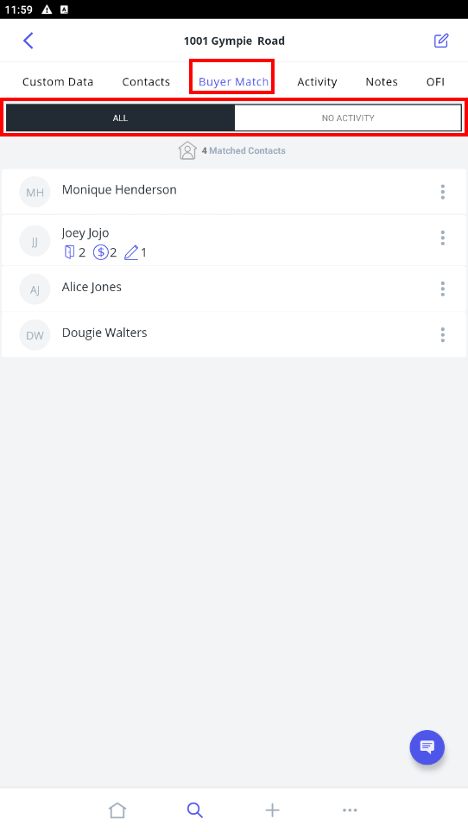The image size is (468, 832).
Task: Click Joey Jojo's pencil notes icon
Action: pyautogui.click(x=131, y=252)
